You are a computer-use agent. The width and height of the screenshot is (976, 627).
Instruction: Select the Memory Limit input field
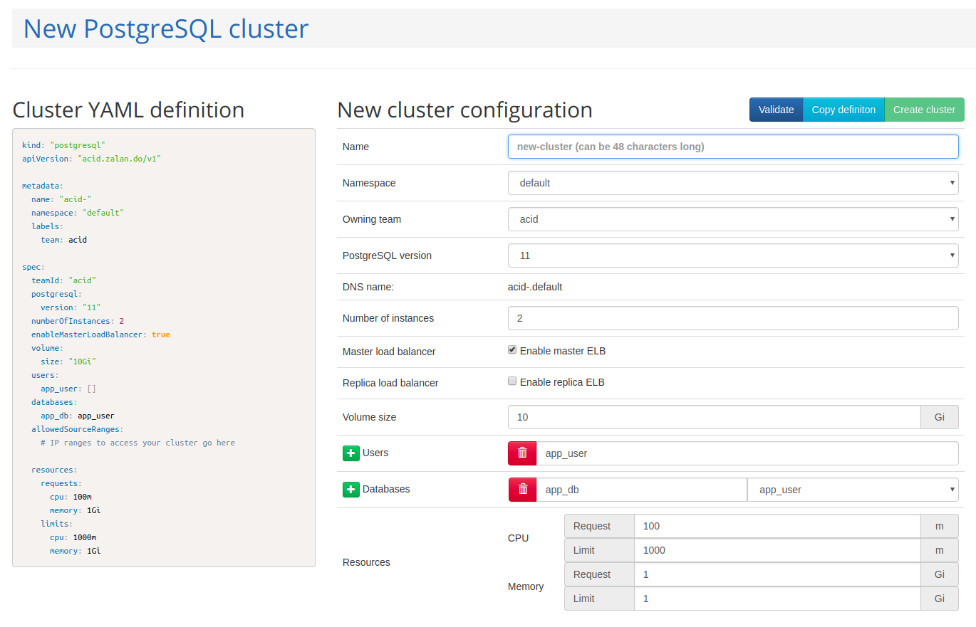777,598
